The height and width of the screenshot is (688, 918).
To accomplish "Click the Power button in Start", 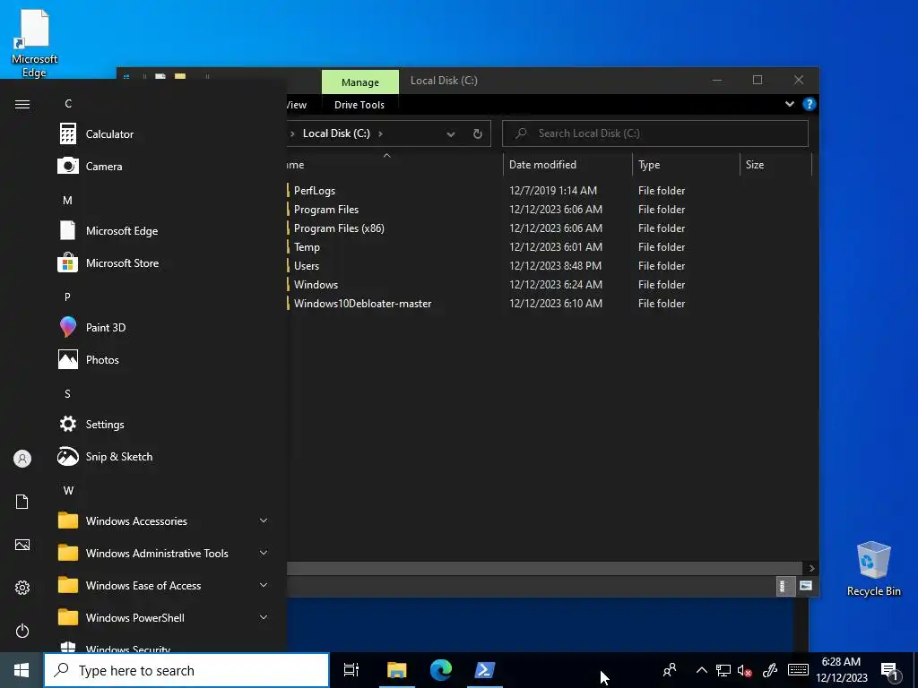I will (x=22, y=631).
